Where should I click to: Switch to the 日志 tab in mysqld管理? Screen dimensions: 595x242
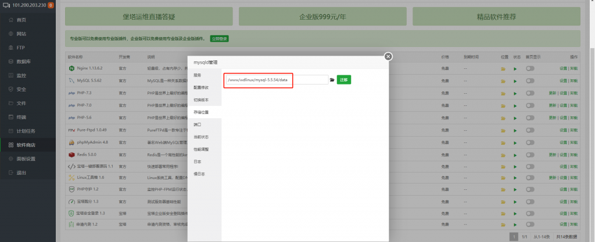(x=205, y=162)
